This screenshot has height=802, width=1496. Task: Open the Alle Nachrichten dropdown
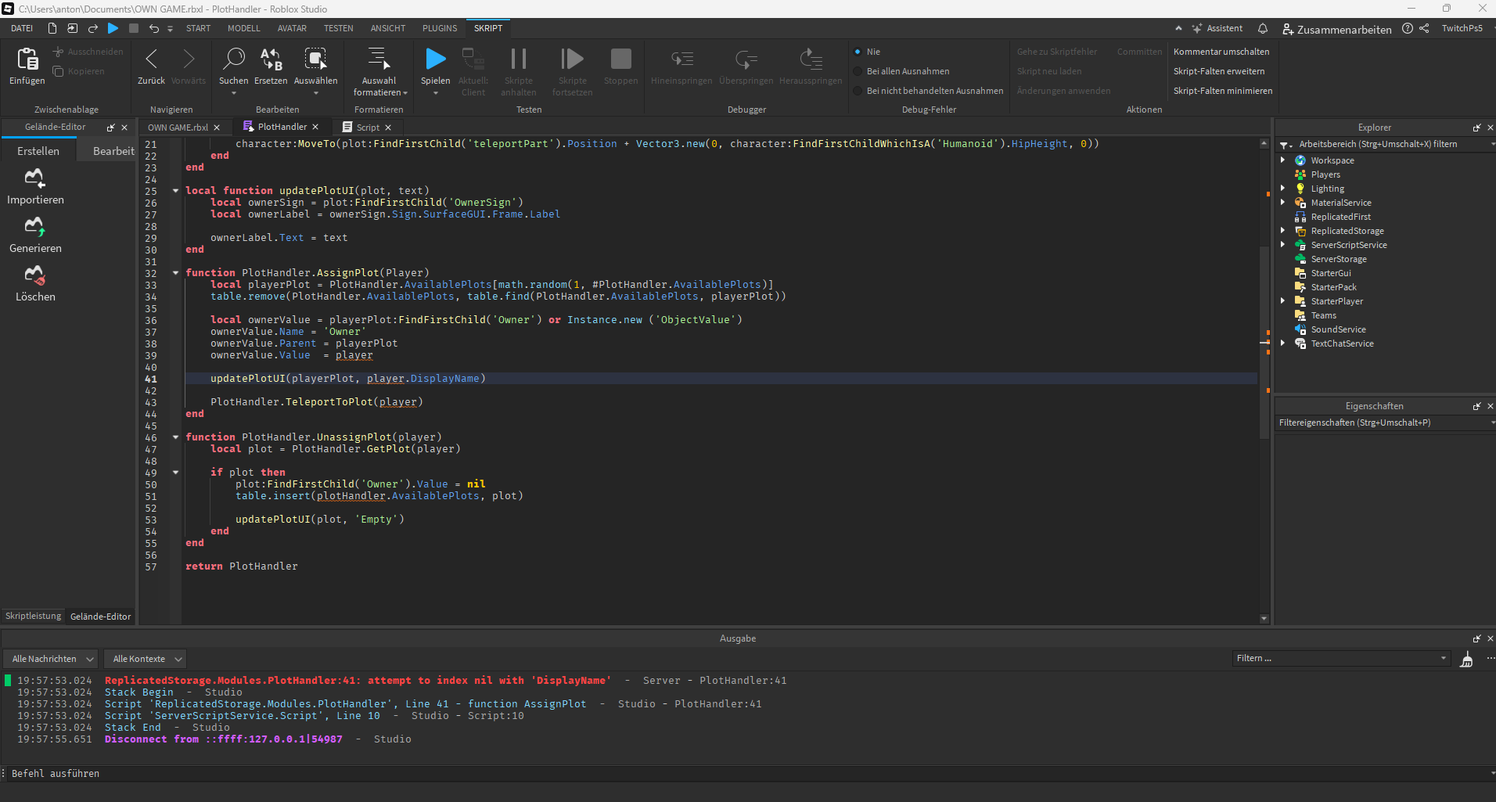(51, 659)
